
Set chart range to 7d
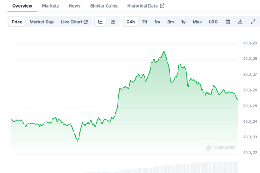(x=145, y=22)
